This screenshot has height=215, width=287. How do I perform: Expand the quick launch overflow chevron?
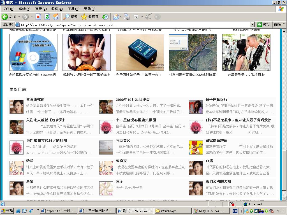tap(38, 210)
